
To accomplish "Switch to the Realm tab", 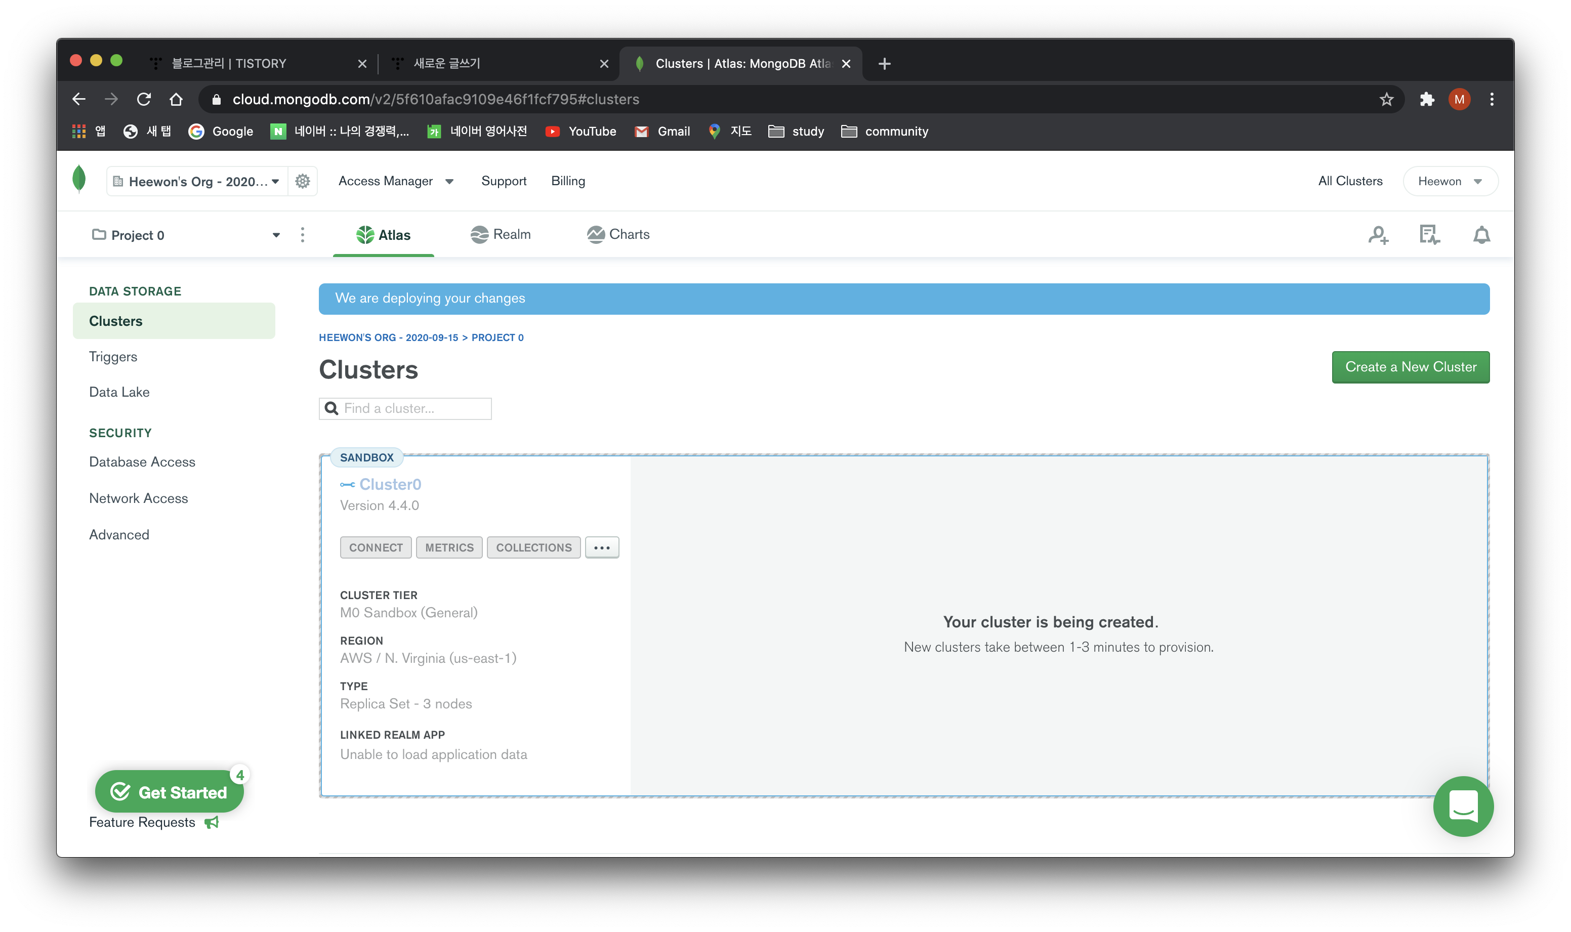I will [501, 234].
